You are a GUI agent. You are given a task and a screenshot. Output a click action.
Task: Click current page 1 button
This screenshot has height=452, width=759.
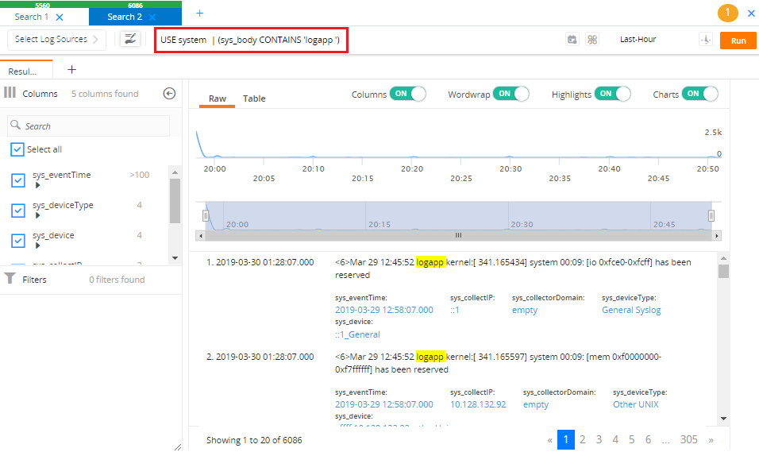click(566, 439)
